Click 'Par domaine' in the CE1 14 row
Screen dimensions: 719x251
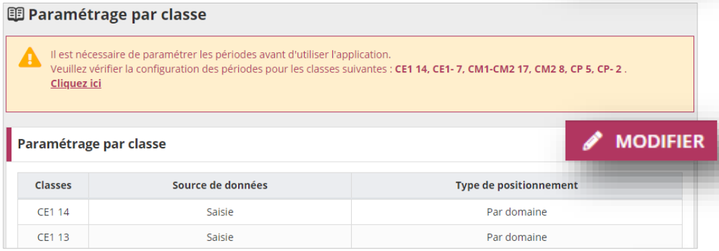[517, 211]
